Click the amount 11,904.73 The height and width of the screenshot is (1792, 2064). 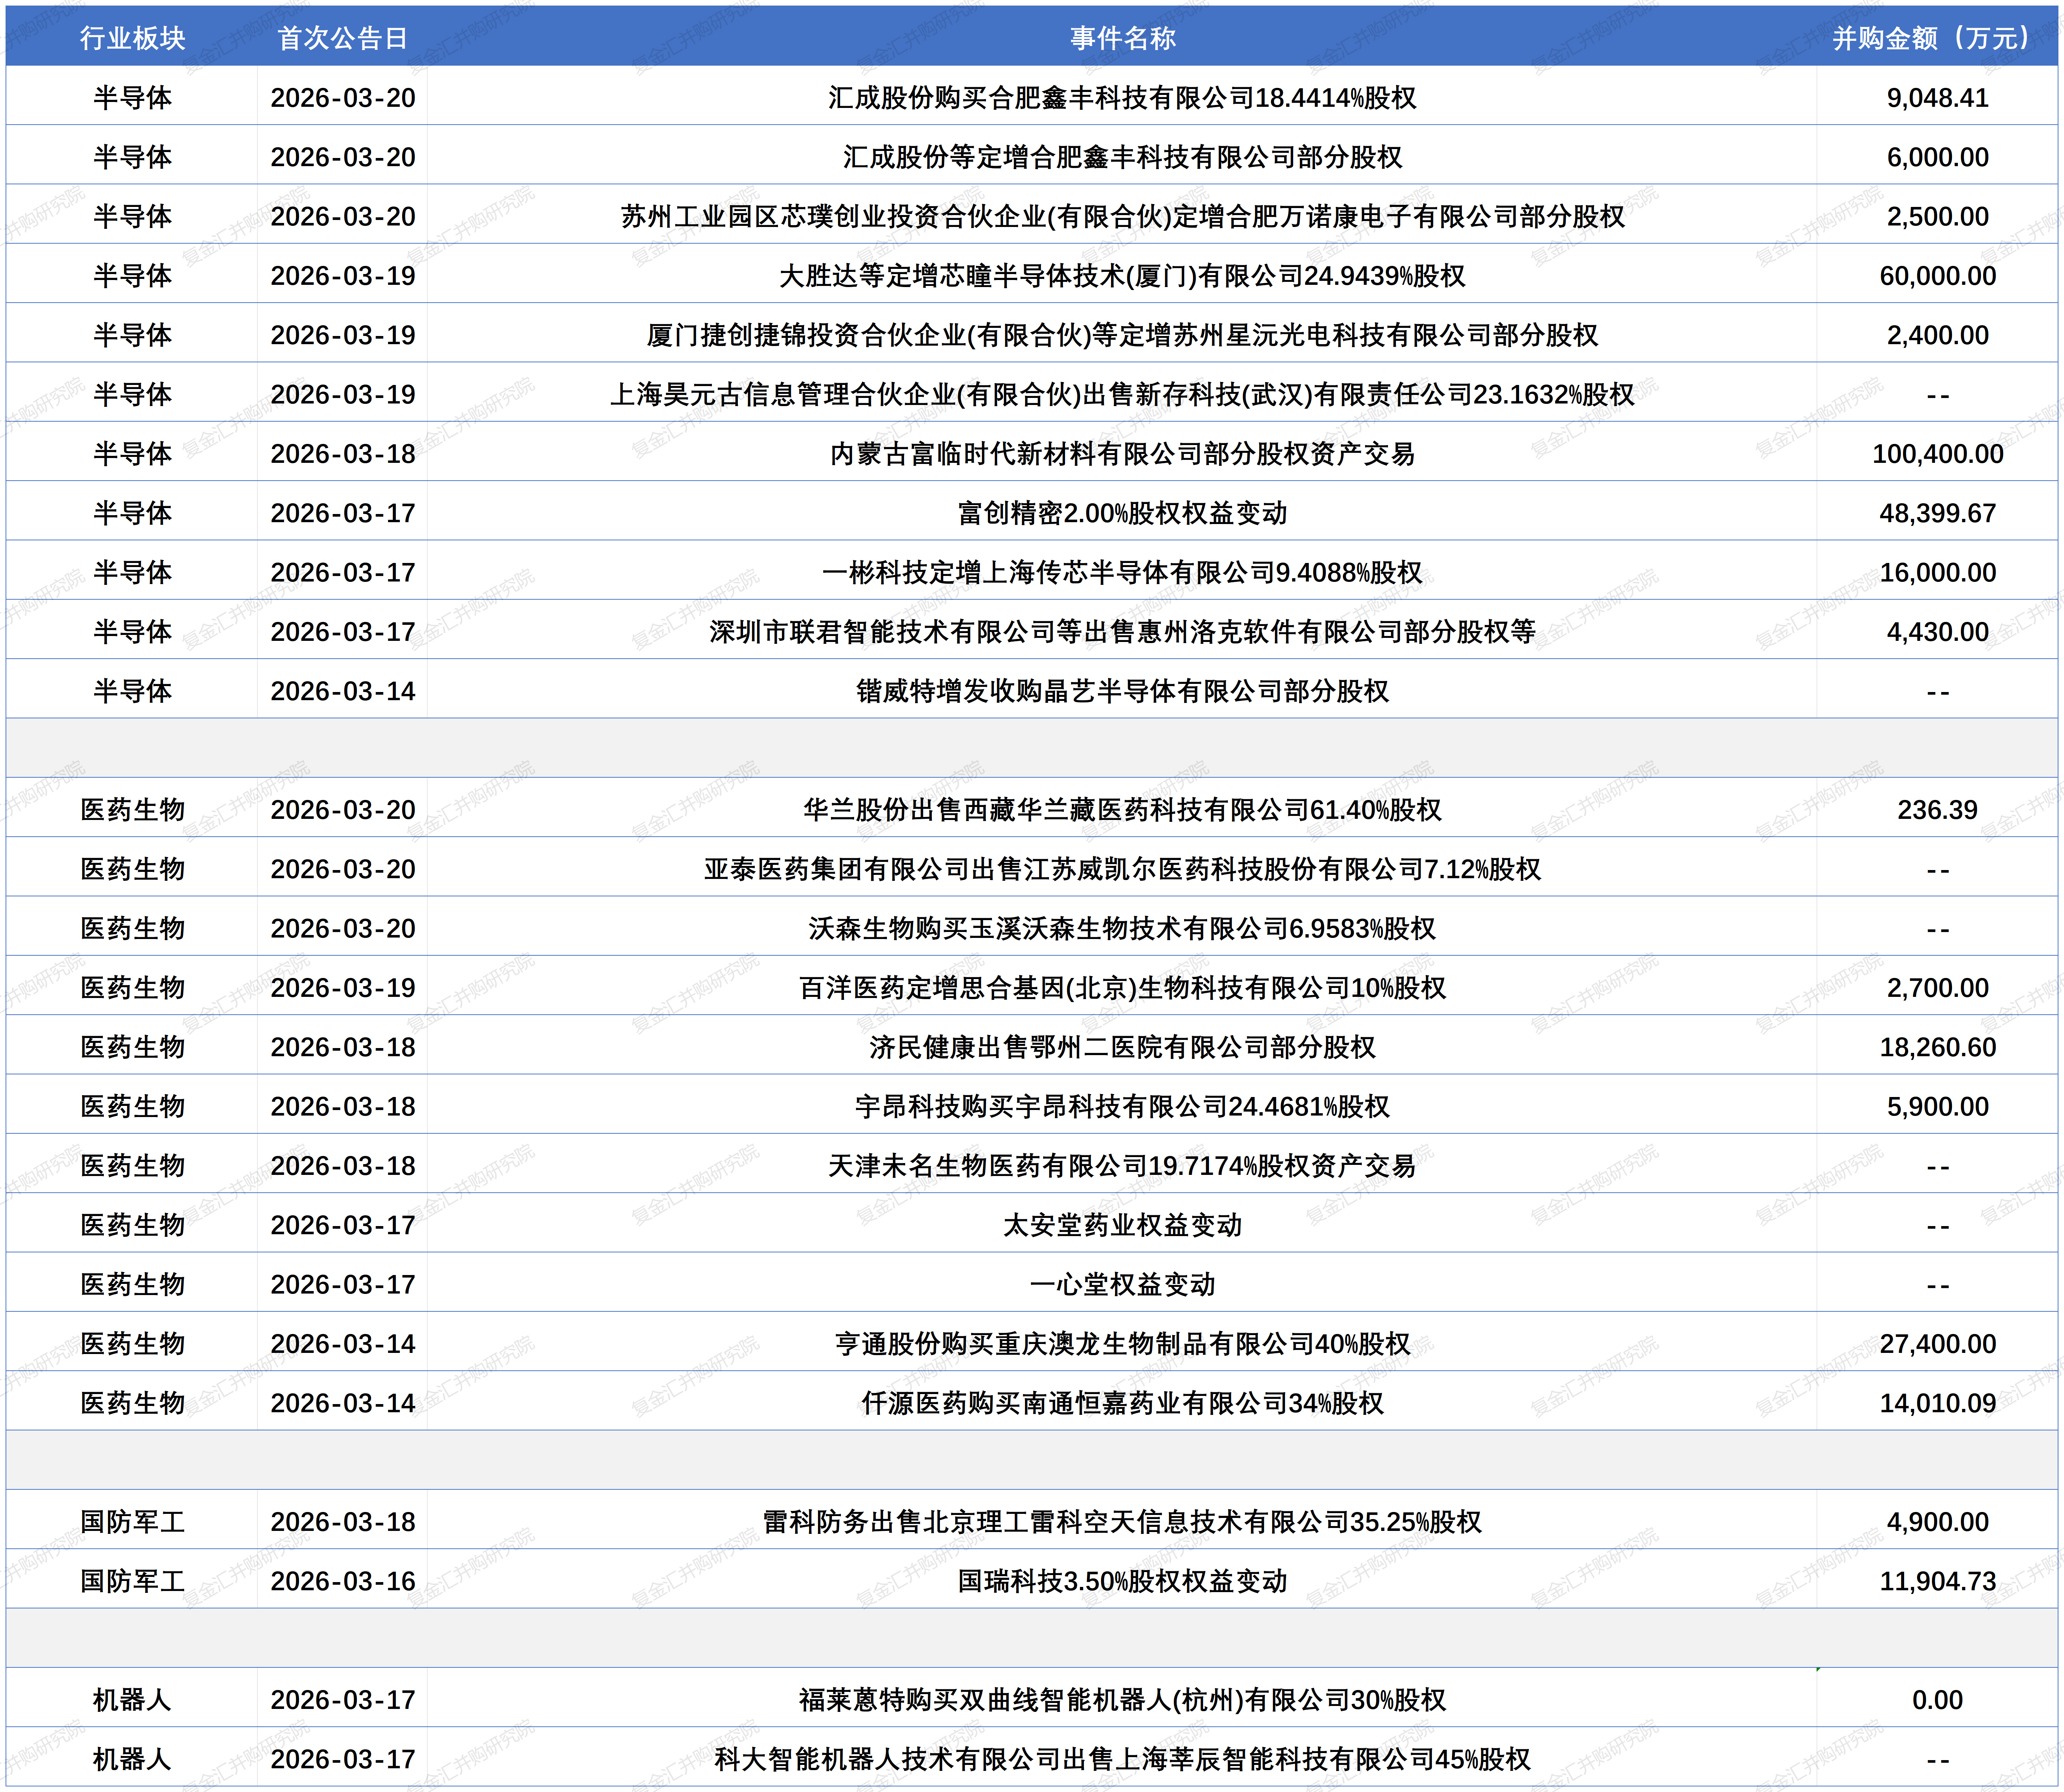pyautogui.click(x=1937, y=1581)
